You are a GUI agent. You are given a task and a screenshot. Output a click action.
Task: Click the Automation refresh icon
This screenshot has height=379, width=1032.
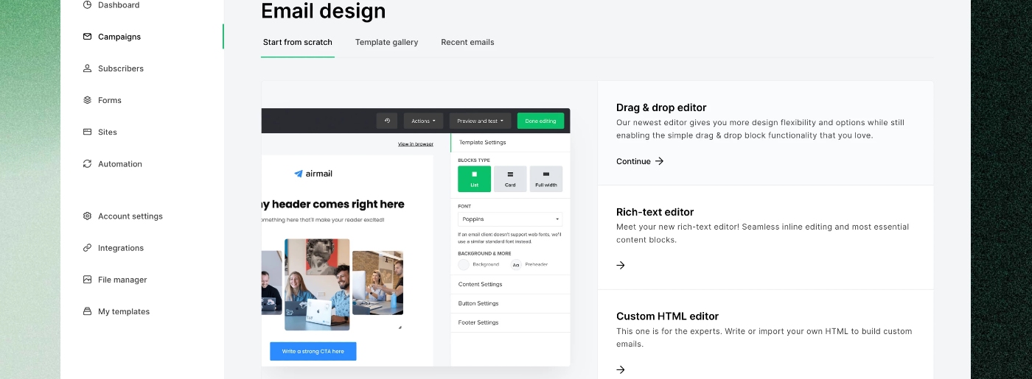tap(87, 164)
